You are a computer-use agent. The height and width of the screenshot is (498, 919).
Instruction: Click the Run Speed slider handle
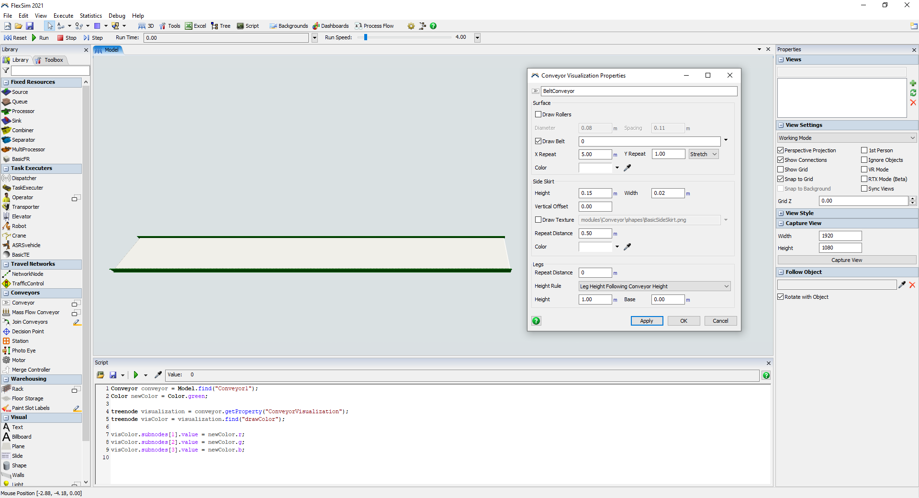click(366, 37)
